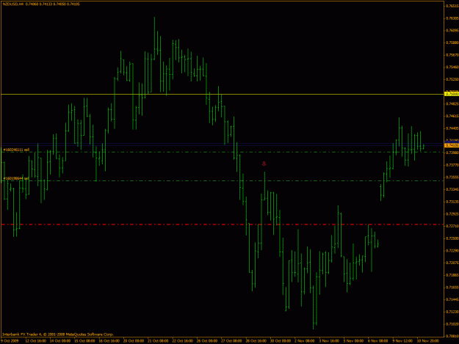Click the Interbank FX Trader 4 copyright text
Viewport: 459px width, 344px height.
[58, 334]
